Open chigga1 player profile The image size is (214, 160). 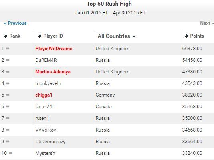tap(44, 95)
